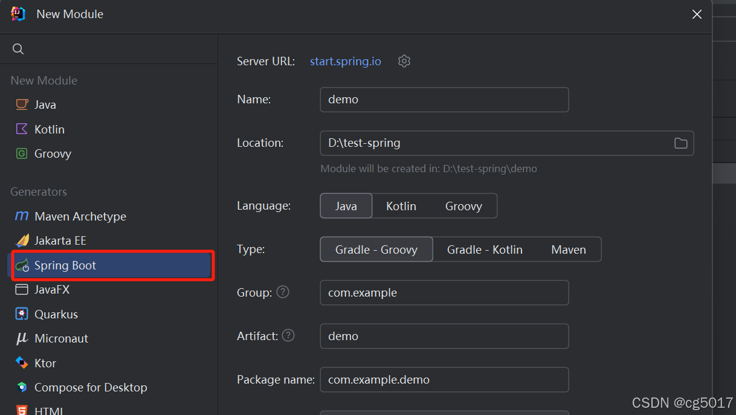This screenshot has width=736, height=415.
Task: Open start.spring.io server link
Action: pos(346,61)
